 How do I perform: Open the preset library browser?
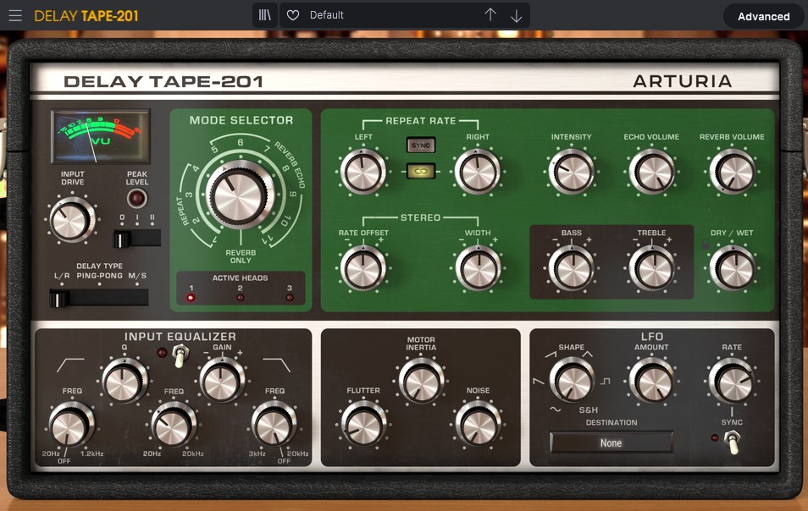pyautogui.click(x=265, y=15)
